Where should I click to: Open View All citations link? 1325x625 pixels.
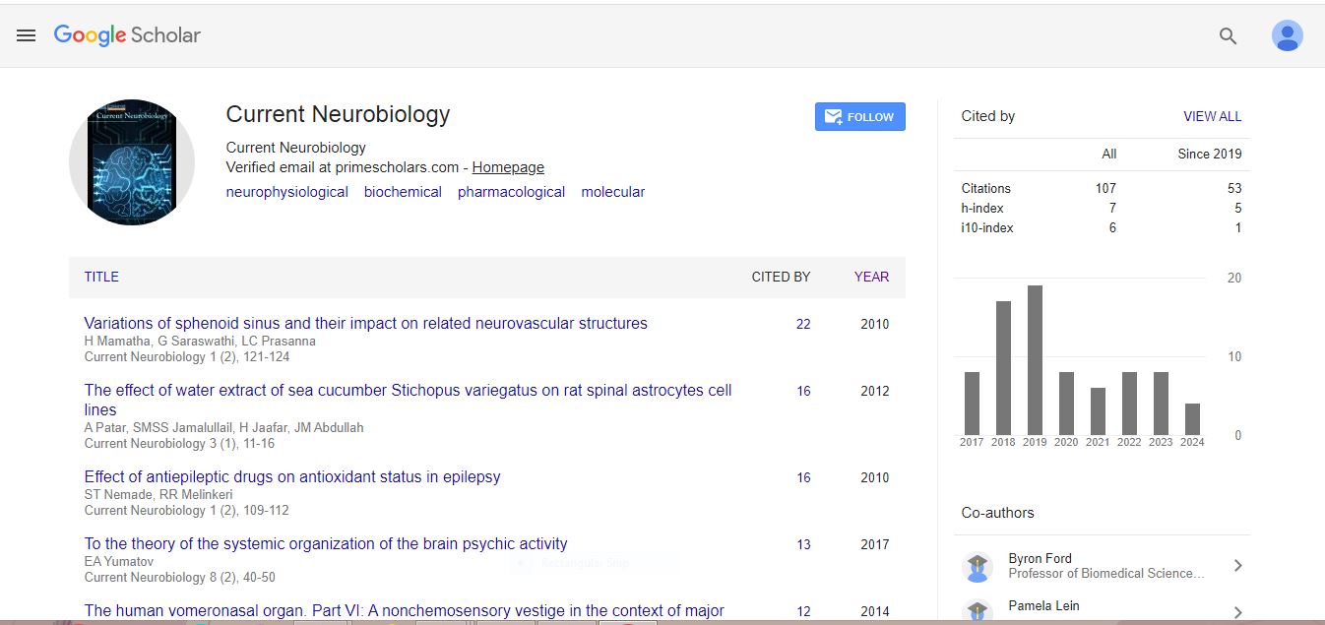click(x=1212, y=116)
